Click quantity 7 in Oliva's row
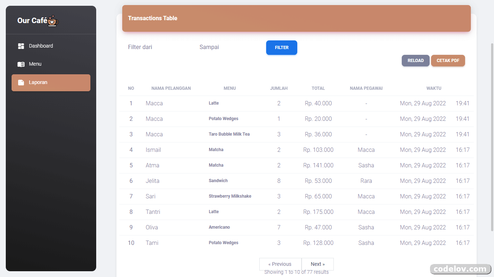The height and width of the screenshot is (277, 494). pos(279,227)
